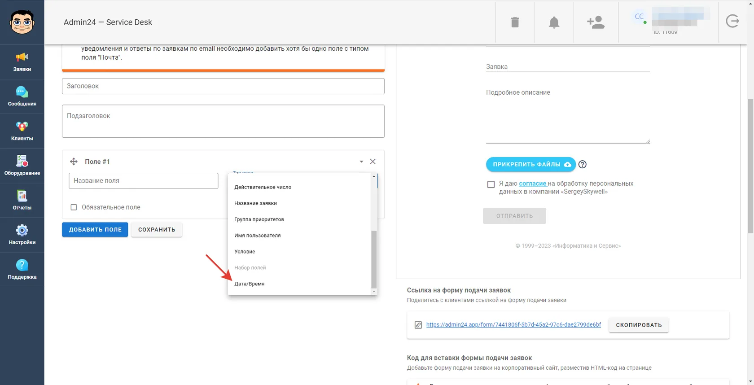Remove Поле #1 with the X icon
Image resolution: width=754 pixels, height=385 pixels.
click(x=373, y=162)
